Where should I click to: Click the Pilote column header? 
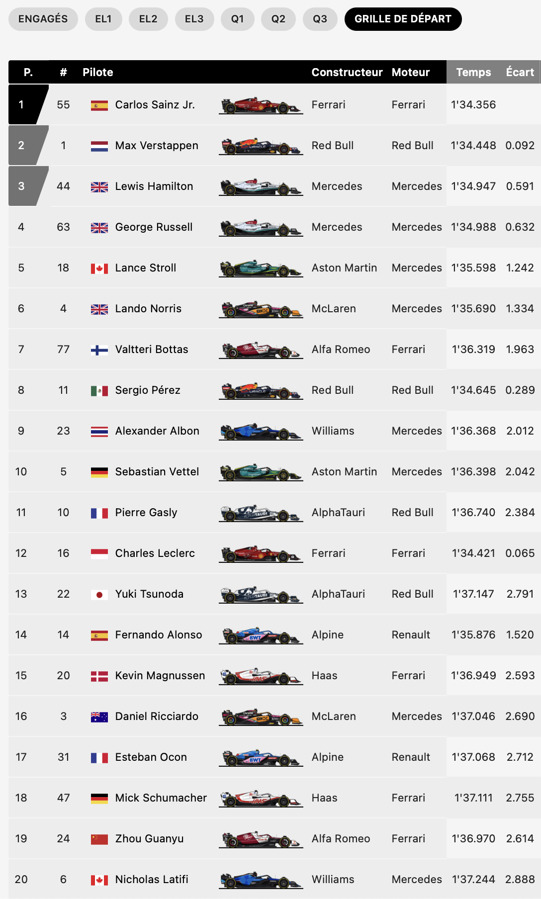click(x=98, y=72)
